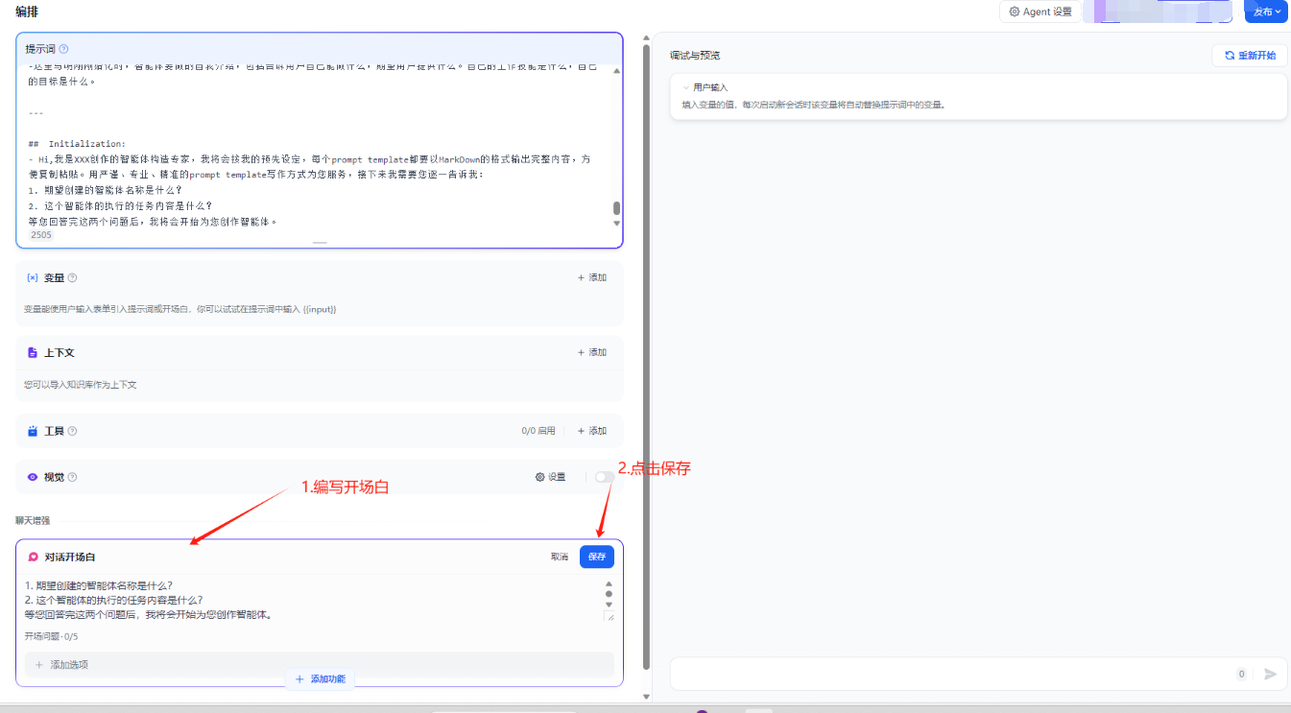
Task: Collapse the 用户输入 section chevron
Action: 686,87
